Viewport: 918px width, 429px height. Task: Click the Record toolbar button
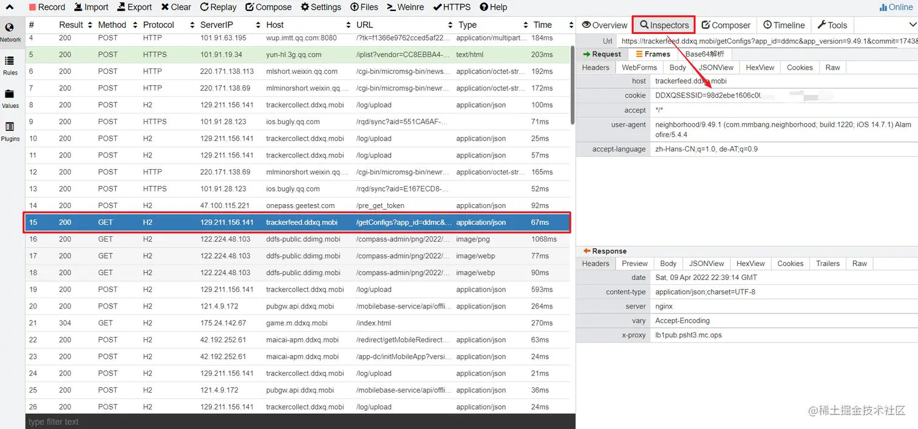click(47, 7)
